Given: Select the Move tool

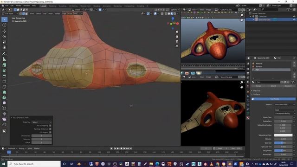Looking at the screenshot, I should pyautogui.click(x=4, y=31).
